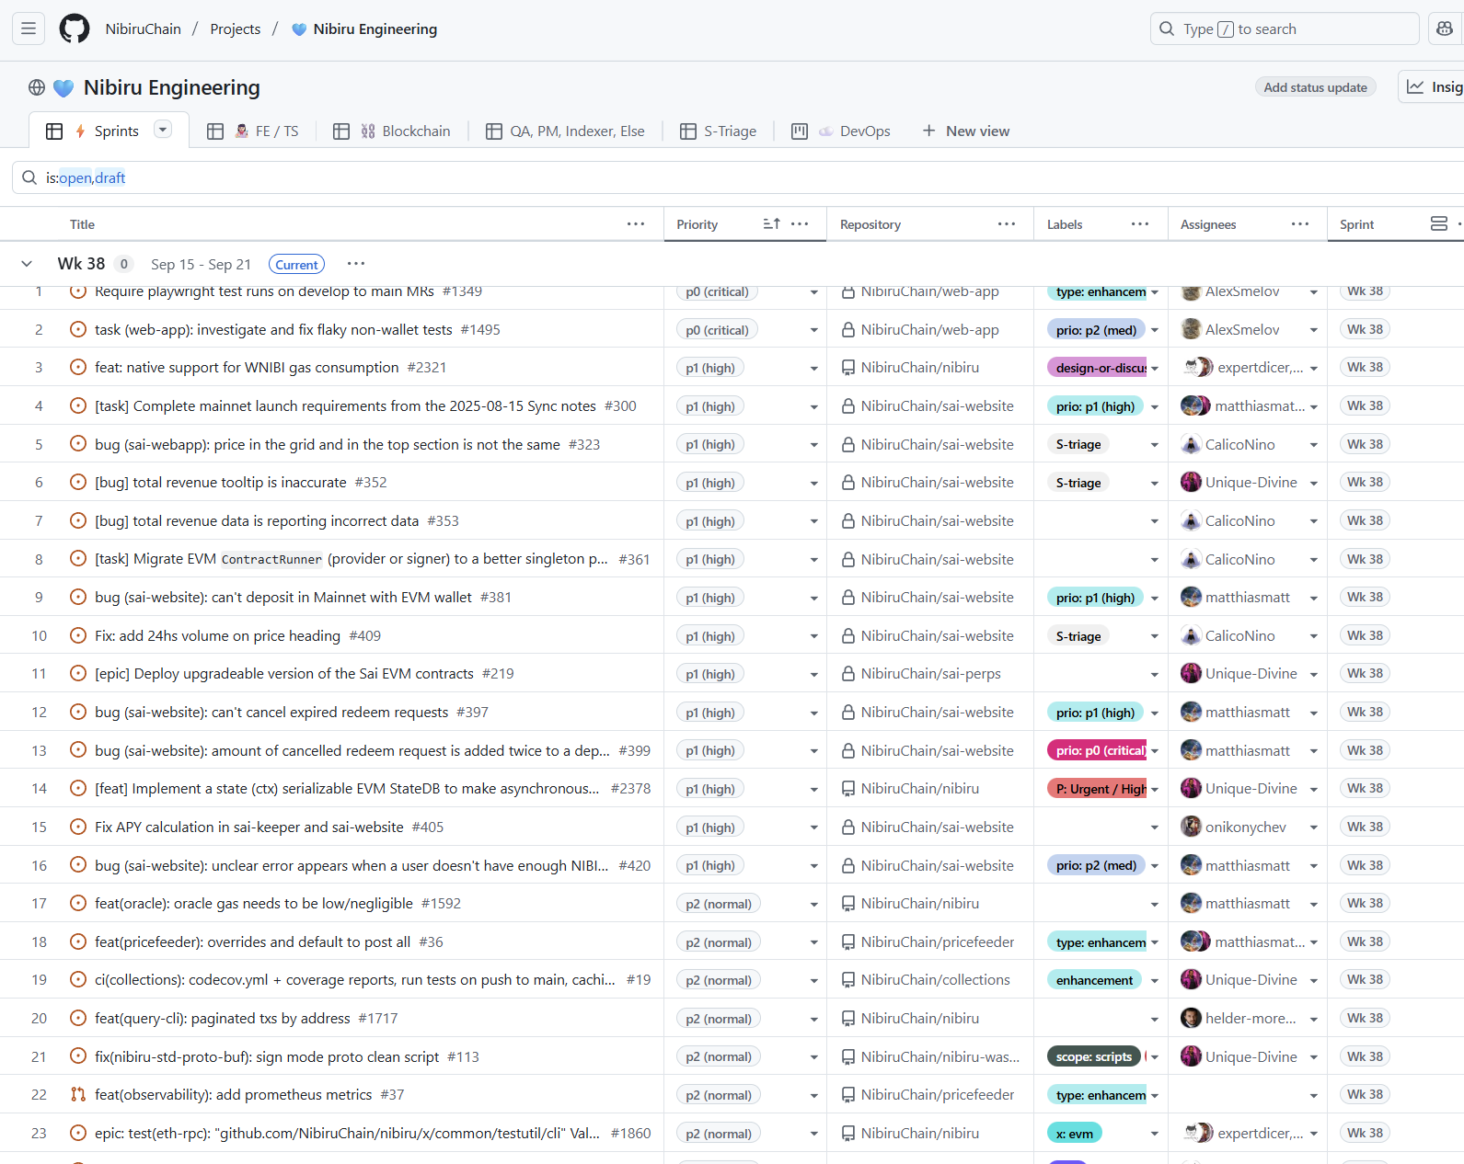The width and height of the screenshot is (1464, 1164).
Task: Open Sprints view options dropdown
Action: (x=163, y=130)
